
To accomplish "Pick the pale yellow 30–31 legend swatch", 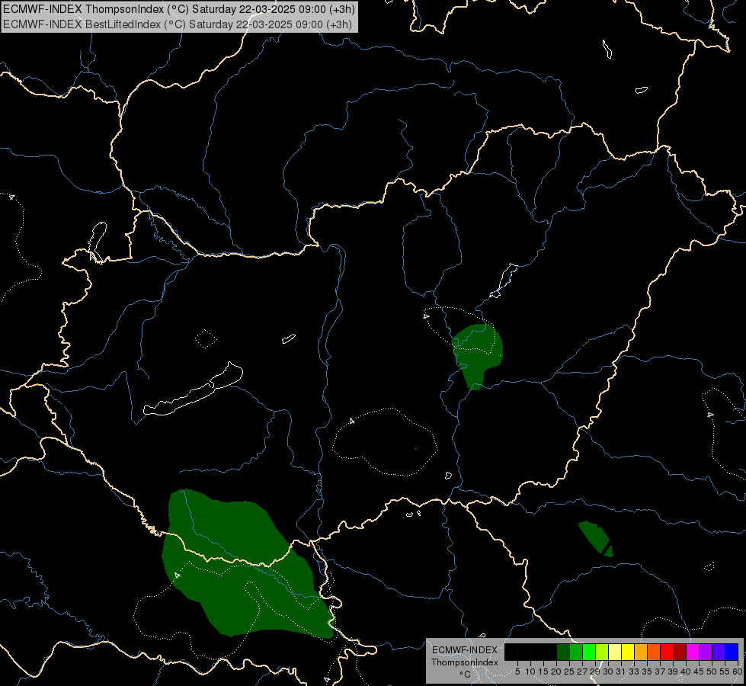I will tap(615, 652).
